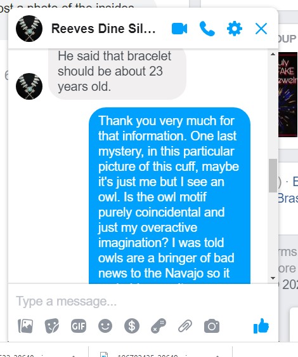Open the sticker picker
Image resolution: width=298 pixels, height=357 pixels.
pyautogui.click(x=52, y=326)
